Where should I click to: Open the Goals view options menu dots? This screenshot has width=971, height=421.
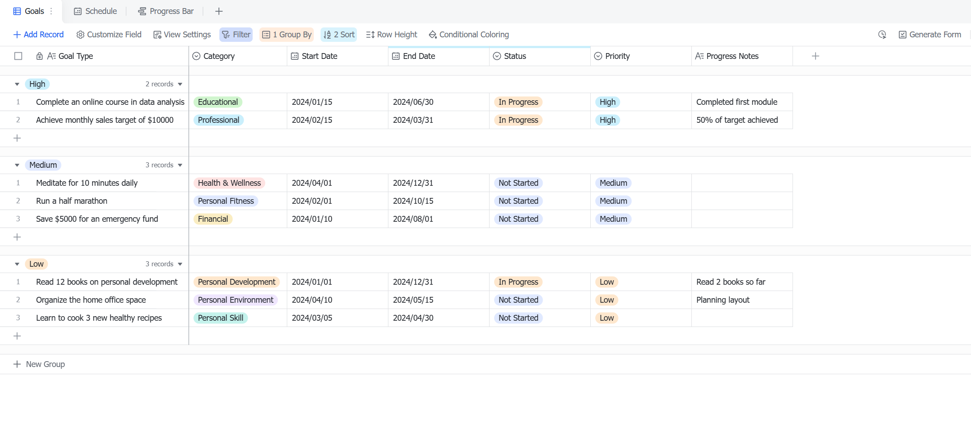[51, 11]
